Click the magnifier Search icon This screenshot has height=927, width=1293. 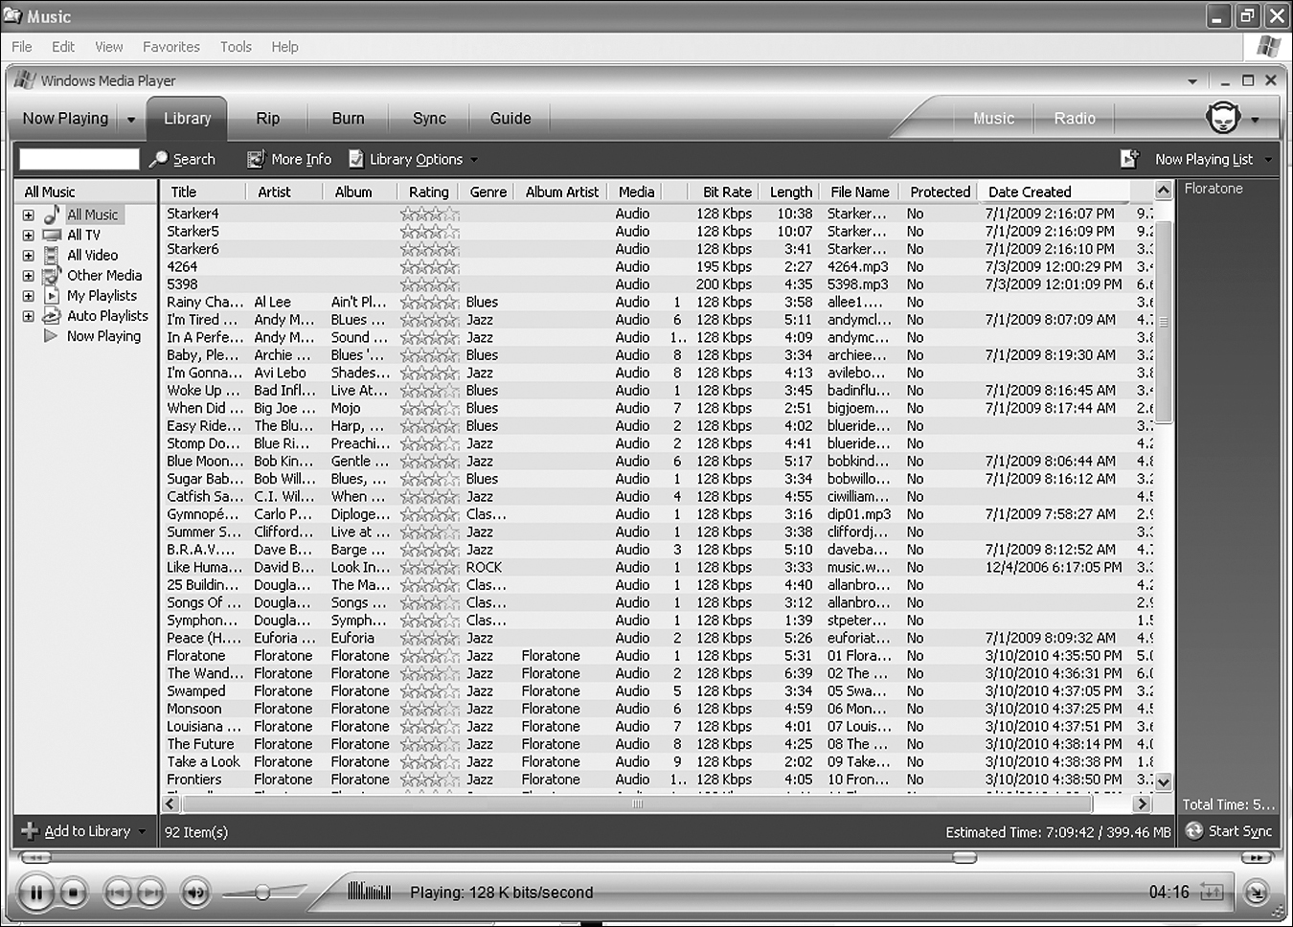click(159, 159)
